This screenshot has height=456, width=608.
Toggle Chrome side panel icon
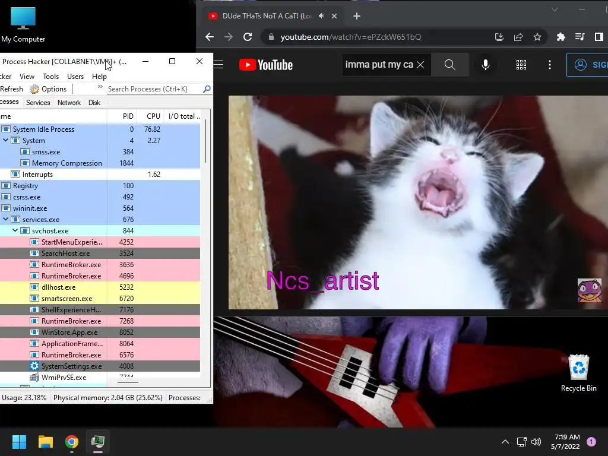(x=598, y=37)
